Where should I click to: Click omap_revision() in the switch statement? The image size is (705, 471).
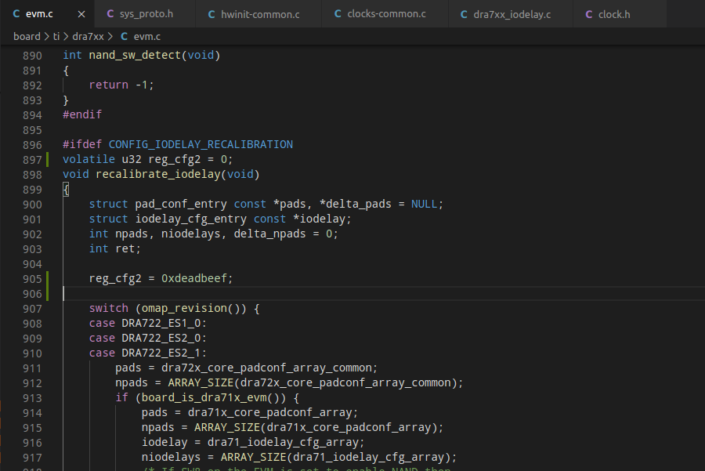[193, 308]
